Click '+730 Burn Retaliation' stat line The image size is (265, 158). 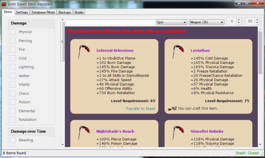coord(116,93)
